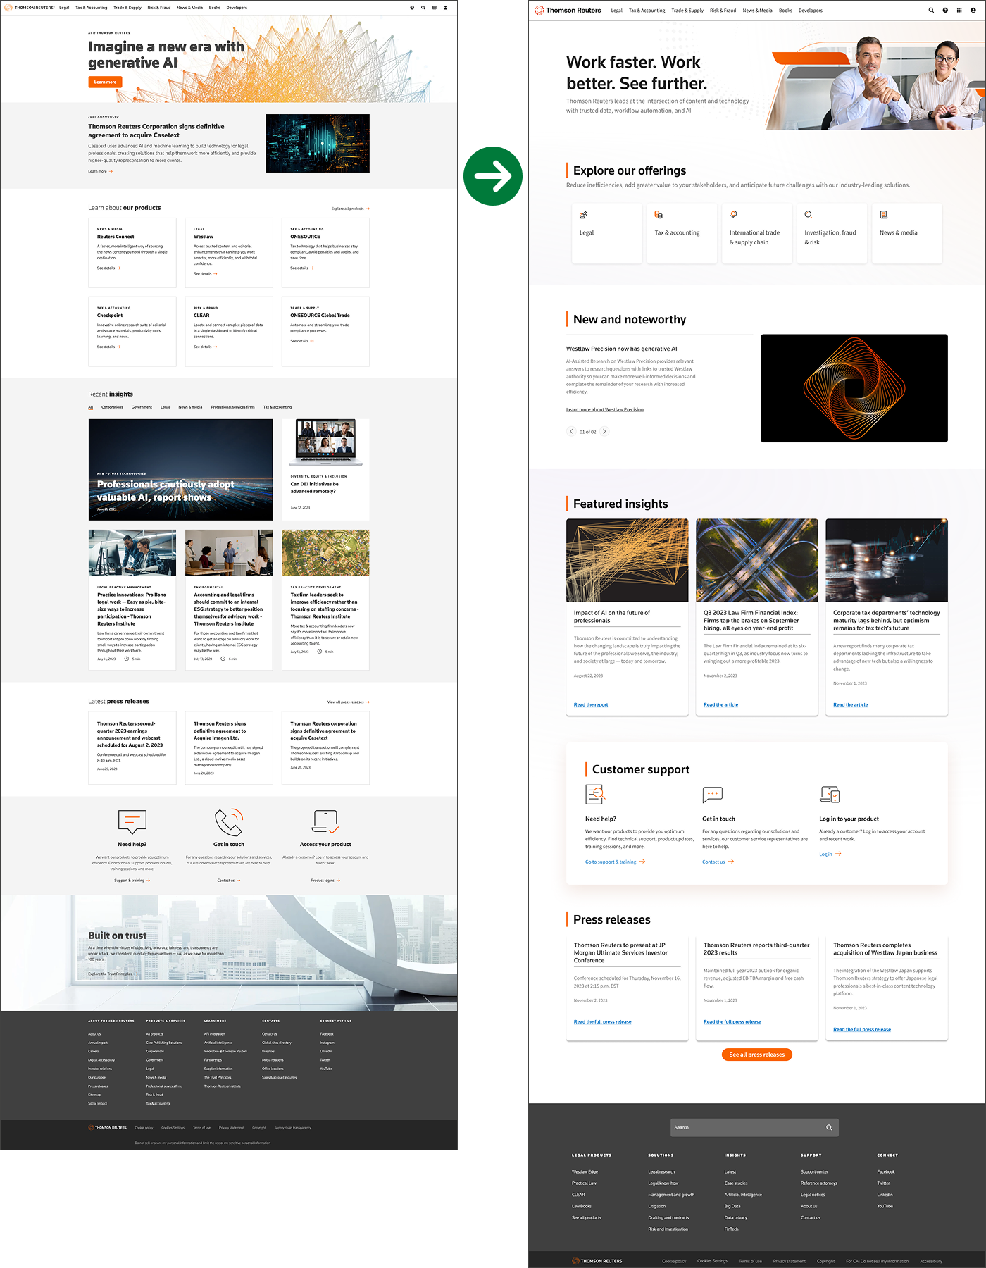Image resolution: width=986 pixels, height=1268 pixels.
Task: Click the help icon in left page header
Action: 412,8
